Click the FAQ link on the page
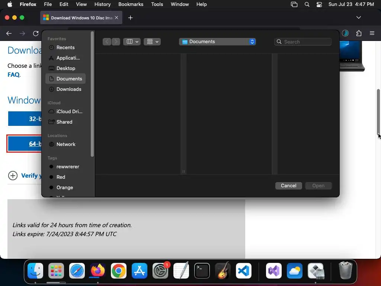381x286 pixels. [x=13, y=74]
